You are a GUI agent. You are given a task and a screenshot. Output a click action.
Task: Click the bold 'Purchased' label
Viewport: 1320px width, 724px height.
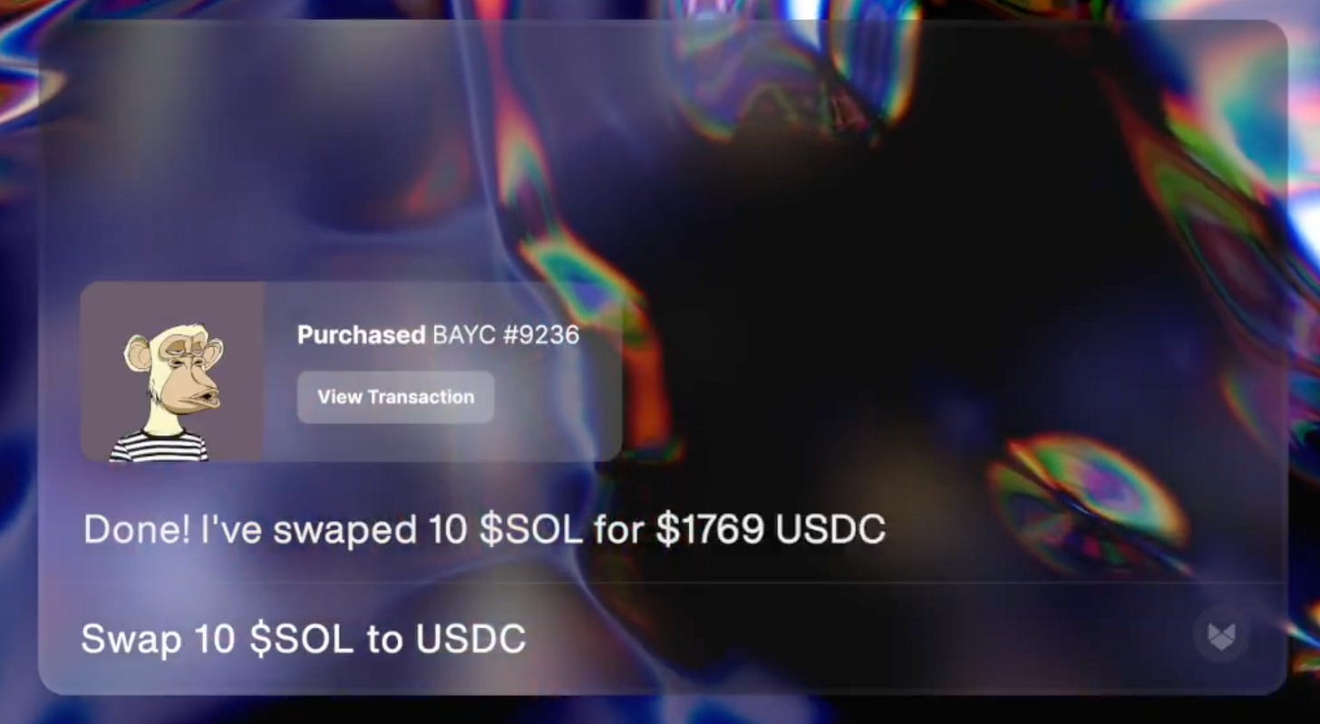(x=361, y=335)
